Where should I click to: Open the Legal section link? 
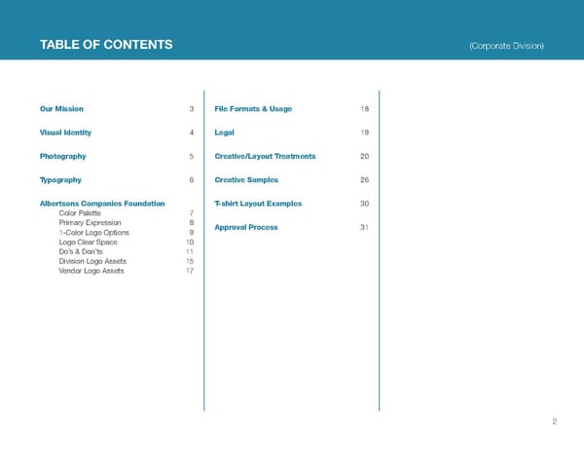(225, 132)
